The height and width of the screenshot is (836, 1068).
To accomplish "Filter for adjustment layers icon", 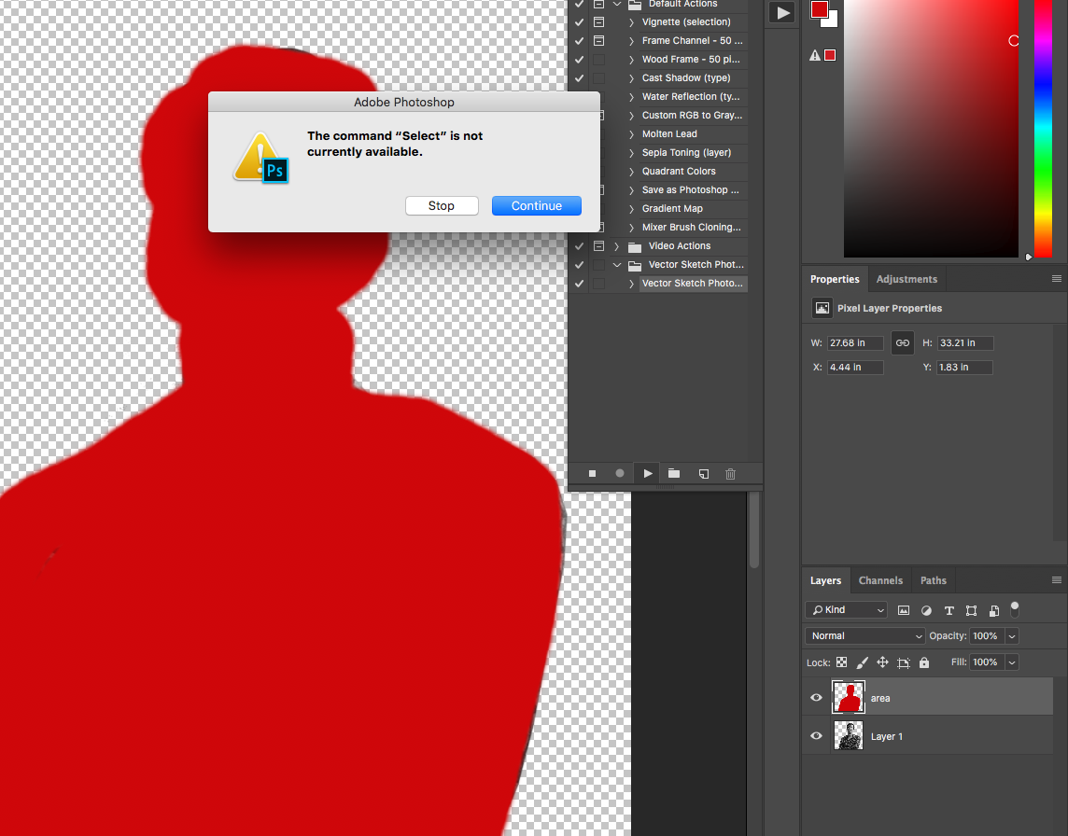I will [x=926, y=610].
